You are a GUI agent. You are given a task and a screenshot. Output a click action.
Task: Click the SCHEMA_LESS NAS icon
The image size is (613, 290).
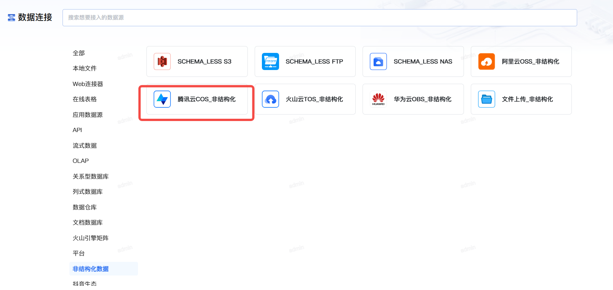click(379, 62)
